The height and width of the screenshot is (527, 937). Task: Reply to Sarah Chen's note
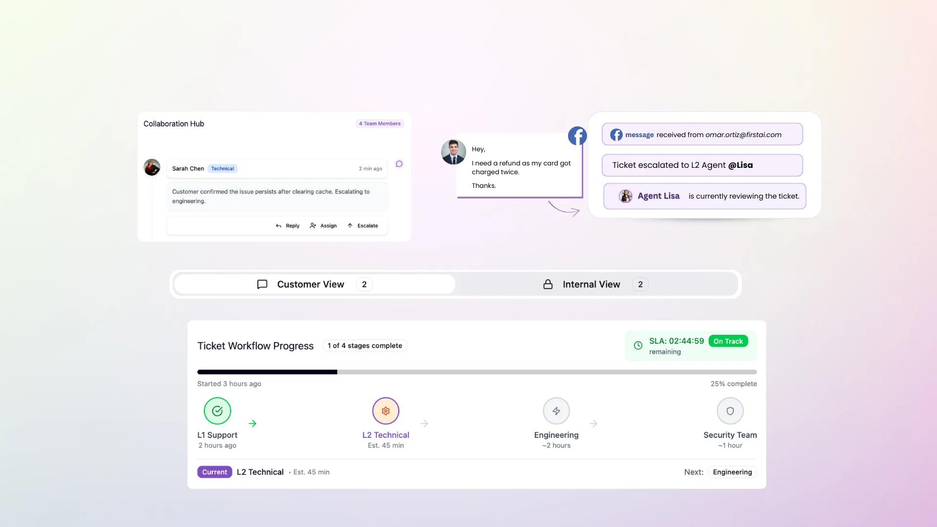pos(287,226)
